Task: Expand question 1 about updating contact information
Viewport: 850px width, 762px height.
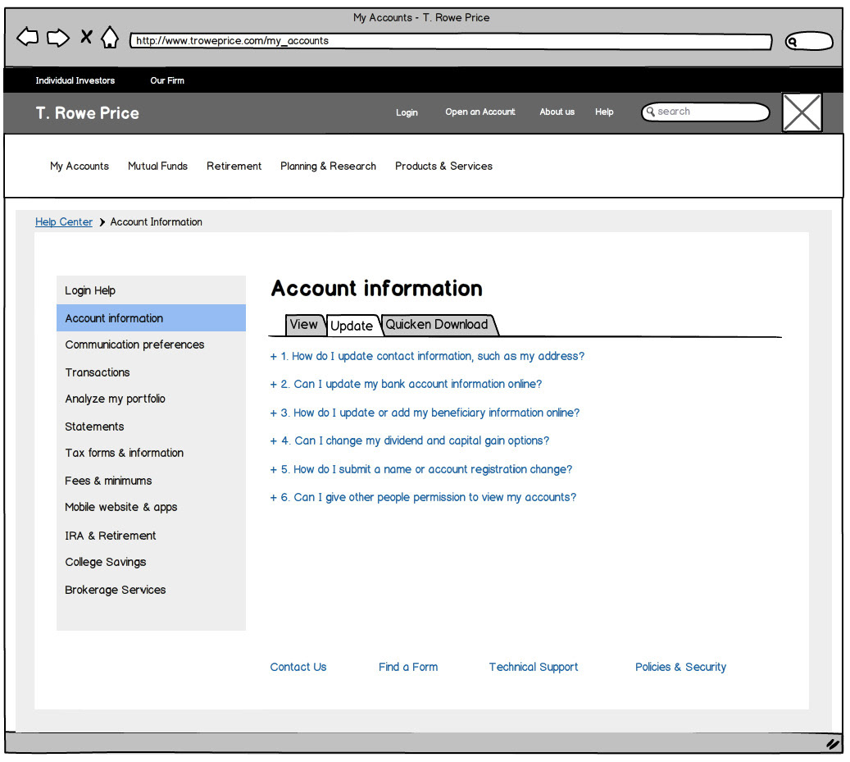Action: [427, 356]
